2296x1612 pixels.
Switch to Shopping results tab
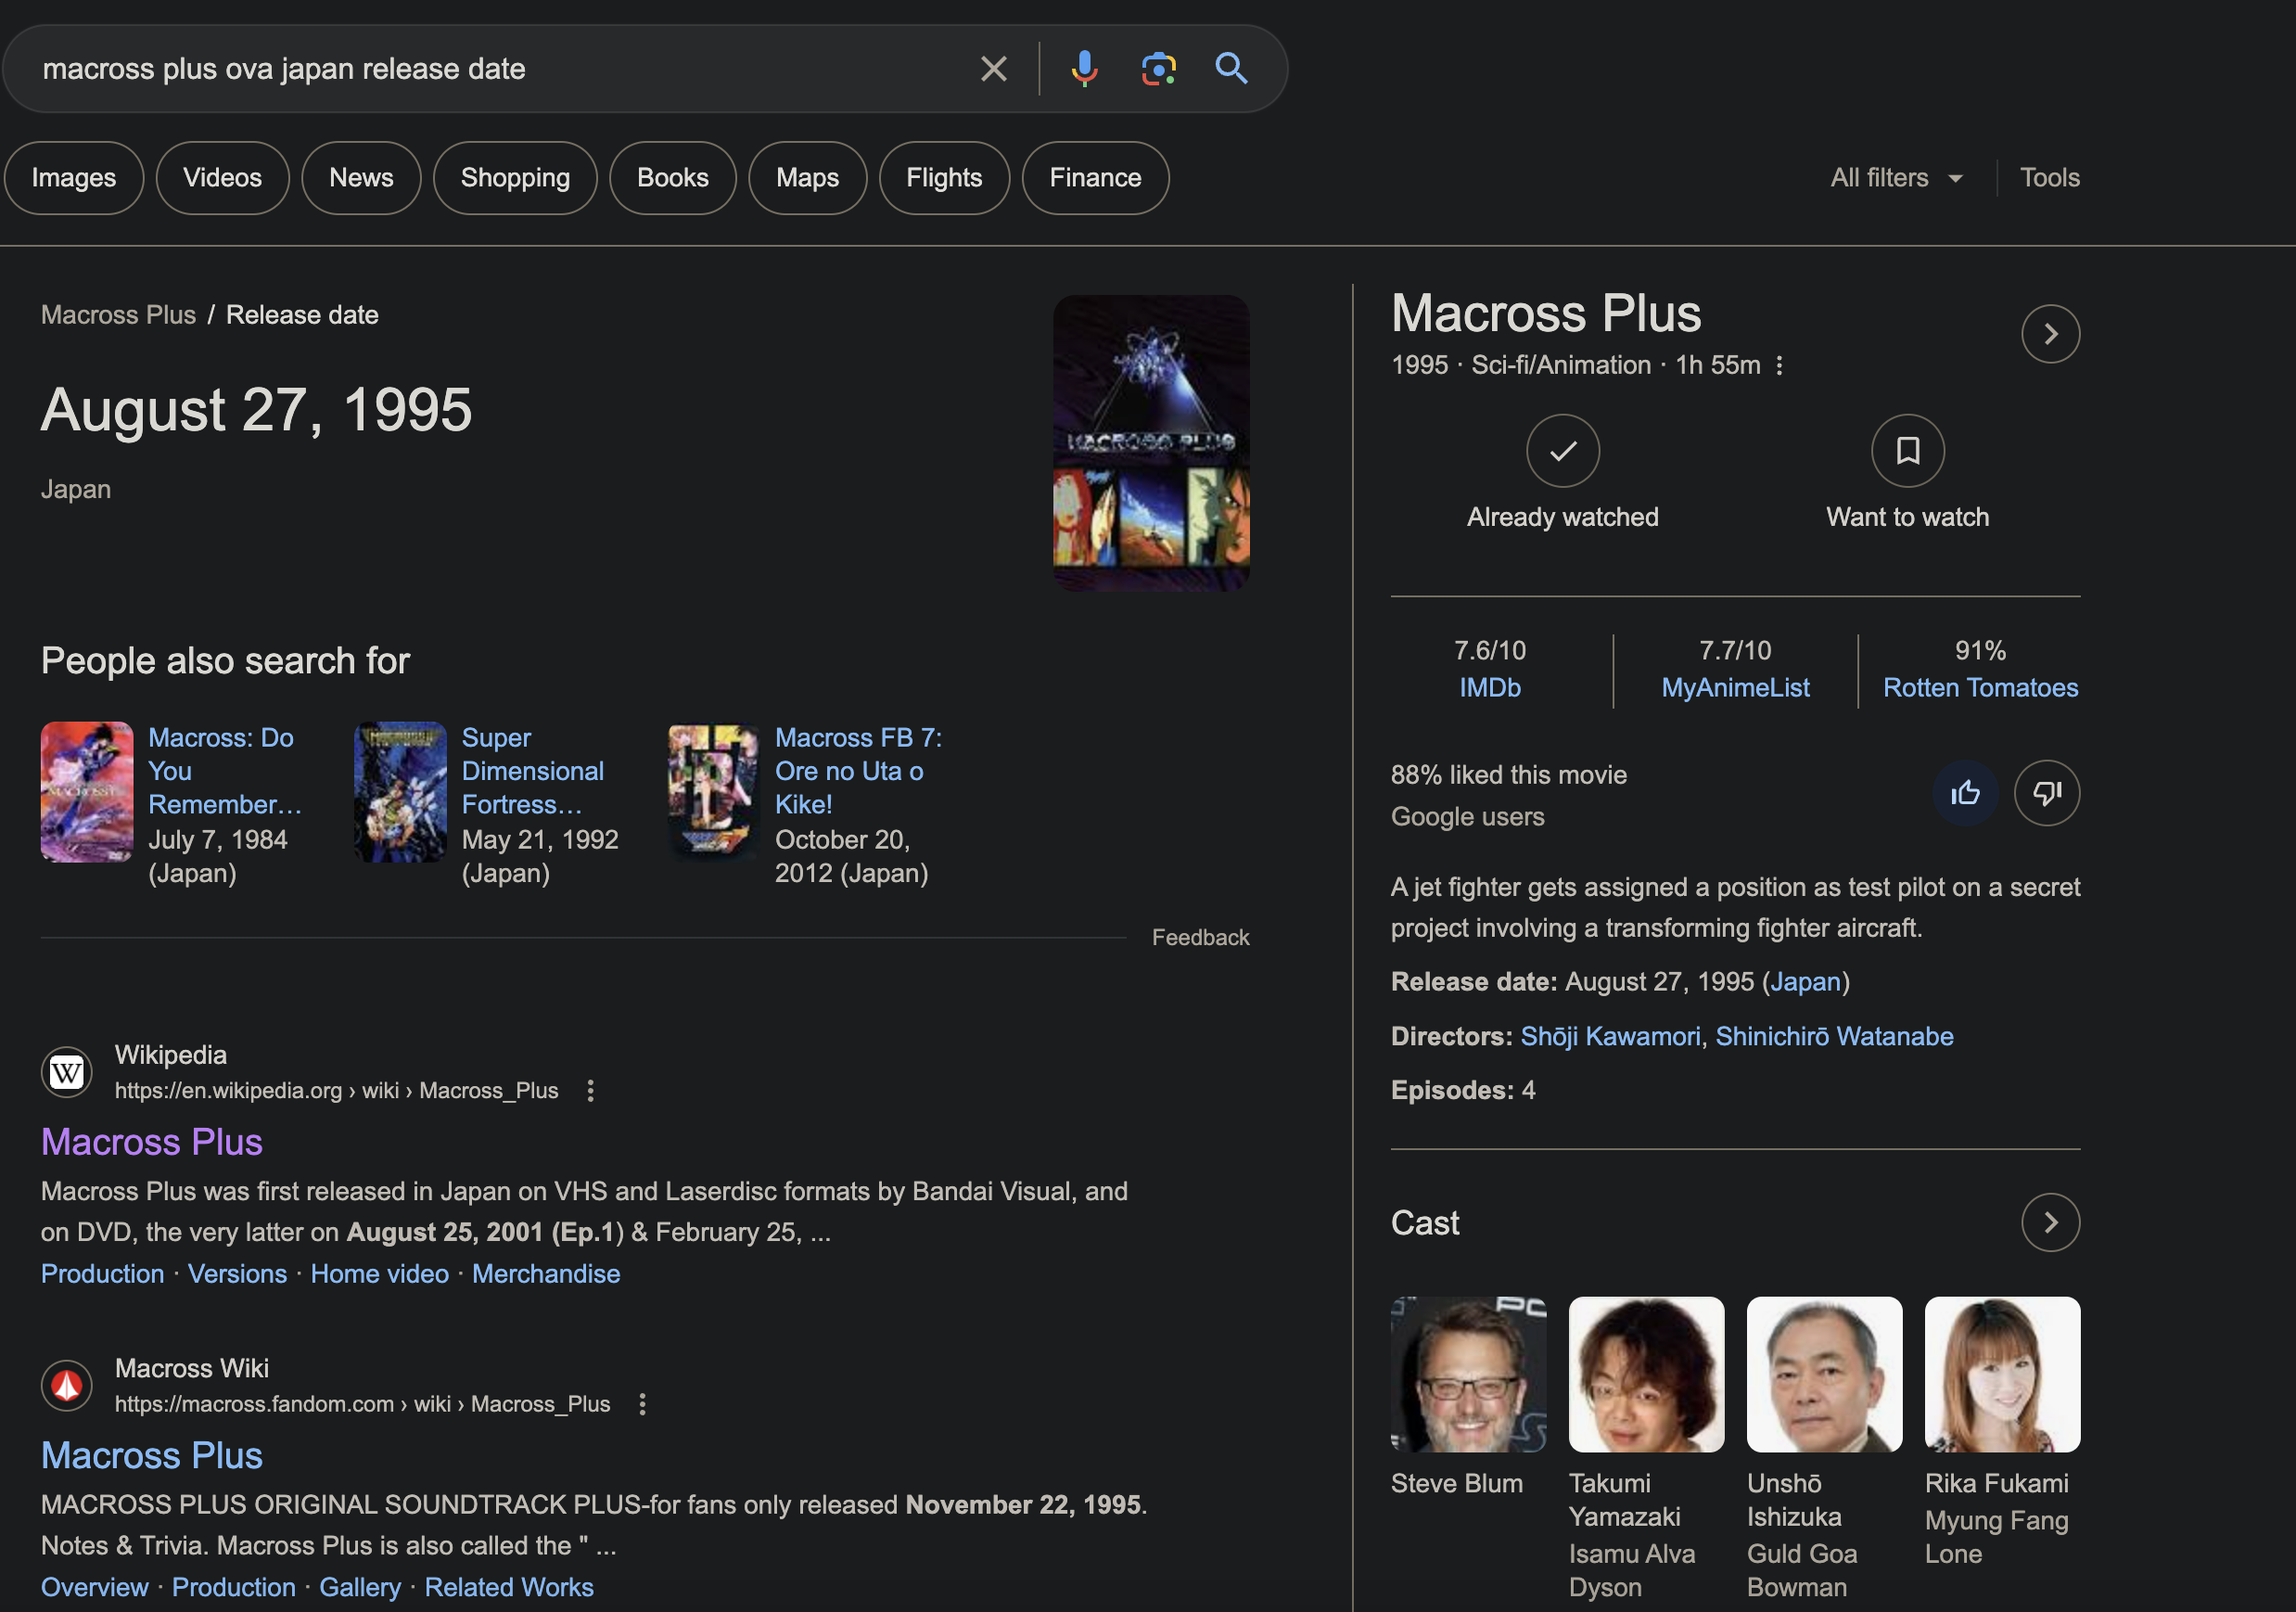tap(515, 178)
